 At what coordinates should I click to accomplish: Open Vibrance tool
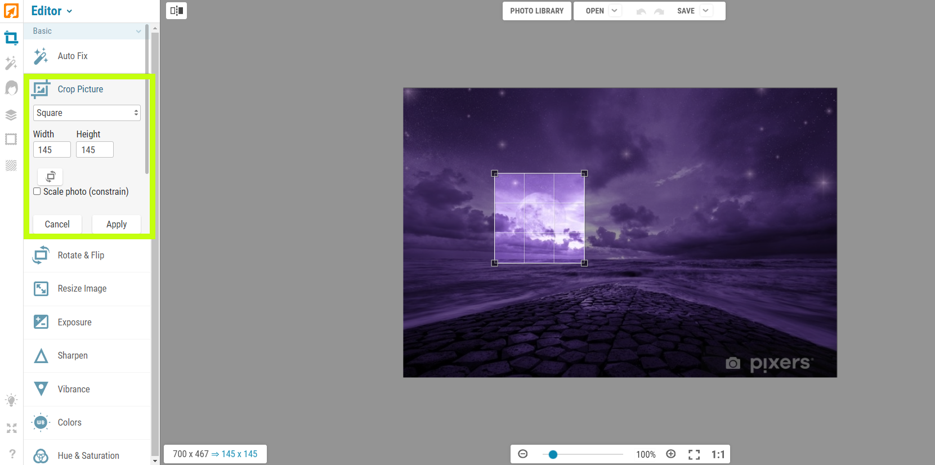[x=87, y=390]
